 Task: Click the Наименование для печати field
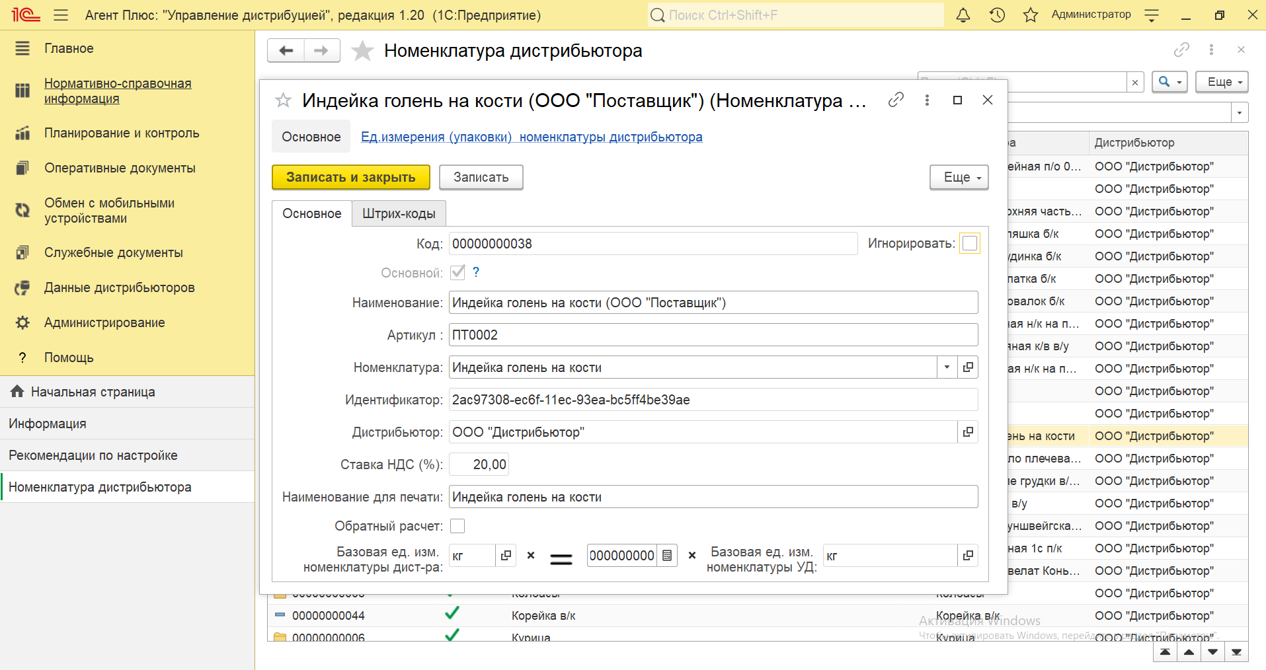[x=713, y=496]
